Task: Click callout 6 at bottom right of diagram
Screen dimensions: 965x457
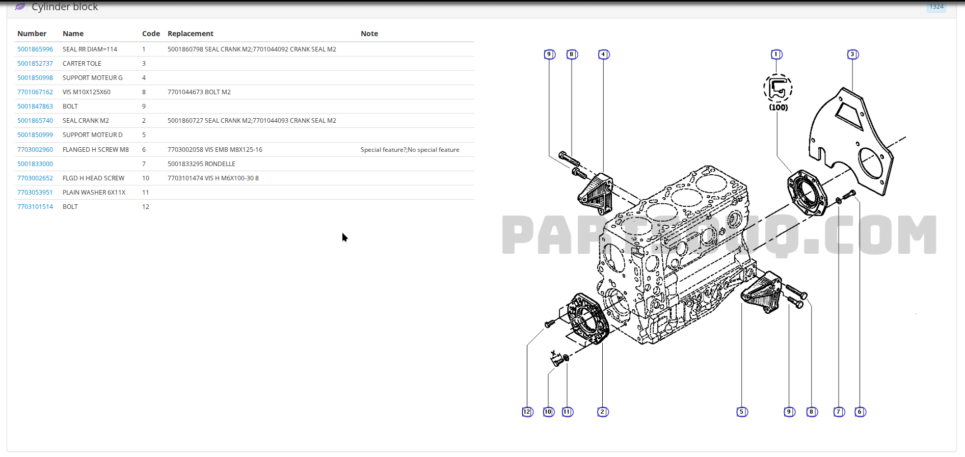Action: tap(860, 412)
